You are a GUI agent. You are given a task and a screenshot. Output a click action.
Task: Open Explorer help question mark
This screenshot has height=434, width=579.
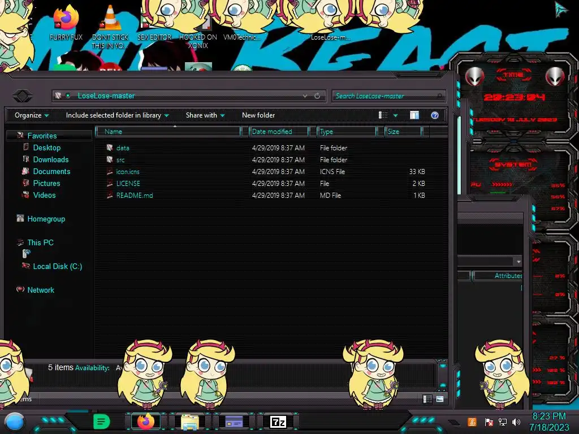coord(435,115)
